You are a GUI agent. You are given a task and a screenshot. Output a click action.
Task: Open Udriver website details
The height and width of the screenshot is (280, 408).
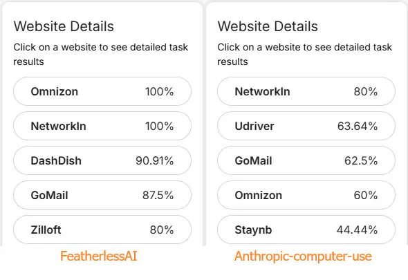pos(306,126)
